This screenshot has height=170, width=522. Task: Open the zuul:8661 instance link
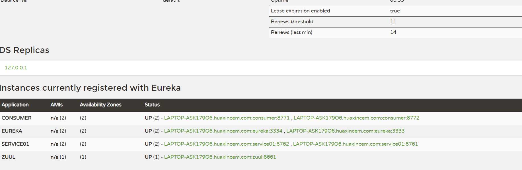coord(220,157)
